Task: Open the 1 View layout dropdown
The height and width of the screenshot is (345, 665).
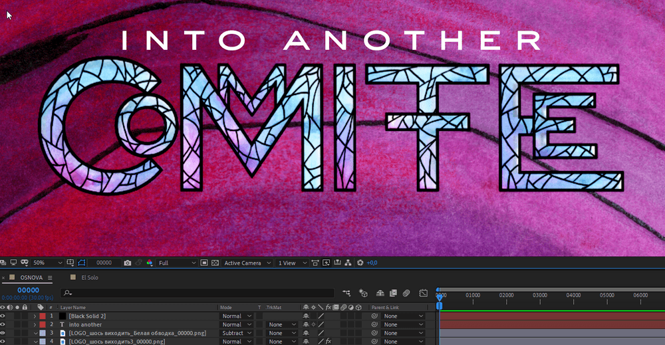Action: [292, 263]
